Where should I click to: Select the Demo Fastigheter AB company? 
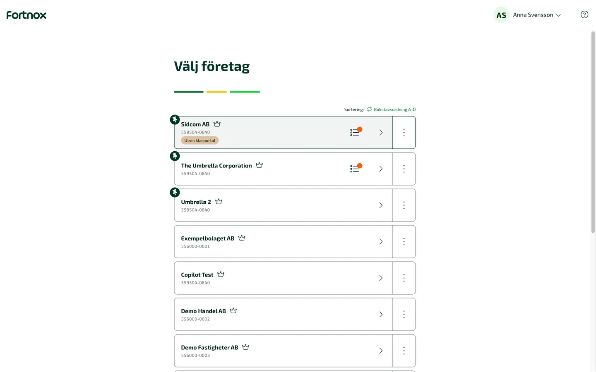pos(283,351)
